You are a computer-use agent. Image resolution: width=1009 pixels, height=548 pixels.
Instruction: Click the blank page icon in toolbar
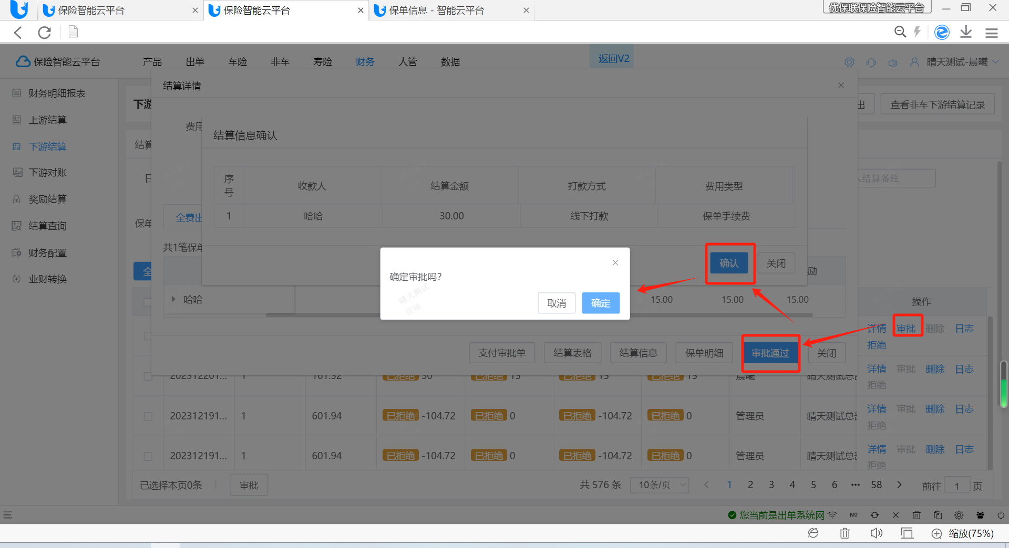[x=74, y=32]
